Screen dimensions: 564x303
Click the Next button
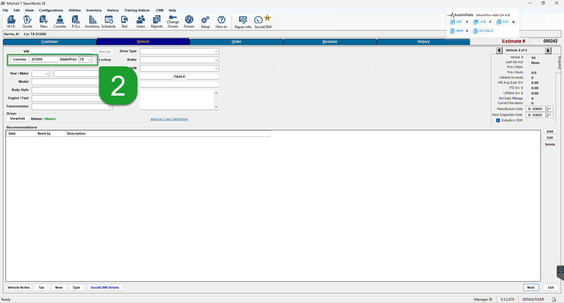(x=531, y=287)
